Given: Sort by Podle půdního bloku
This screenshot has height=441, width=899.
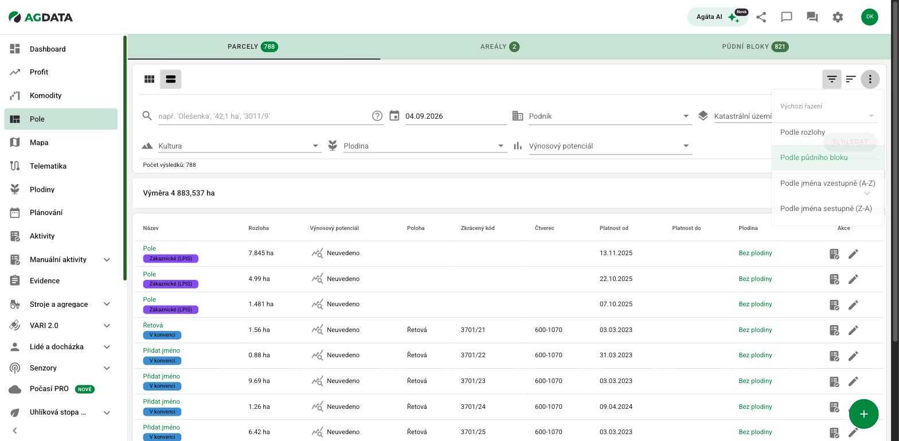Looking at the screenshot, I should (828, 158).
